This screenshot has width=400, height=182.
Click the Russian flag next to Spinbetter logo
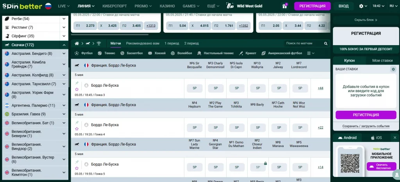coord(48,6)
